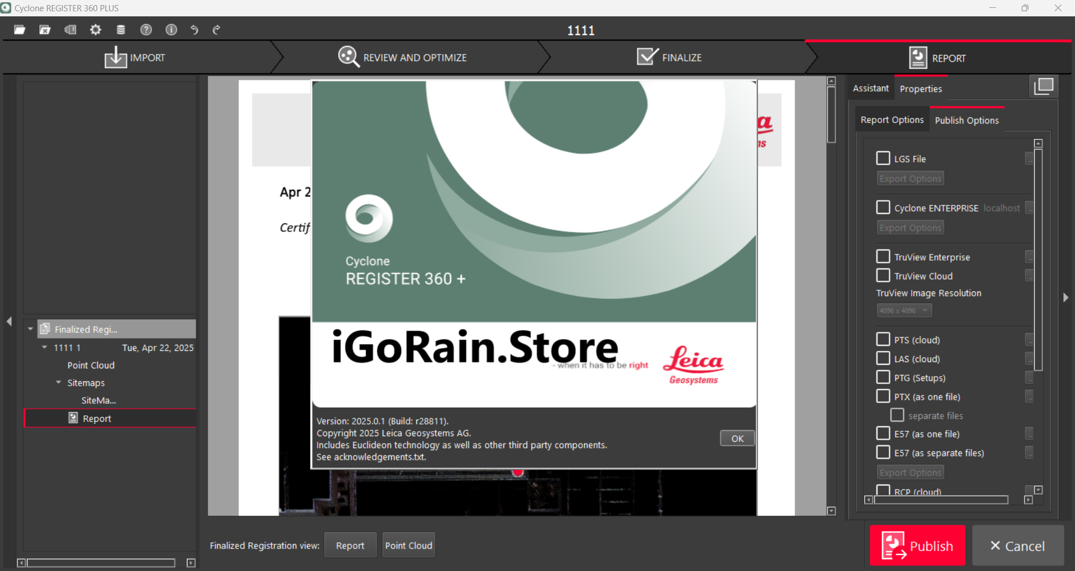The height and width of the screenshot is (571, 1075).
Task: Check the TruView Cloud option
Action: [x=883, y=275]
